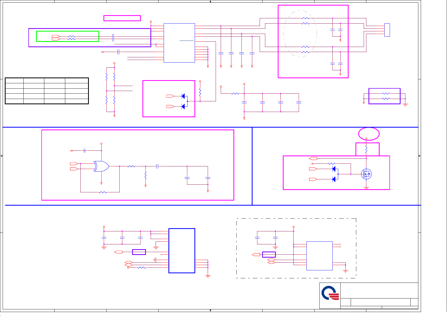447x316 pixels.
Task: Select the small connector at the top right
Action: click(x=387, y=30)
